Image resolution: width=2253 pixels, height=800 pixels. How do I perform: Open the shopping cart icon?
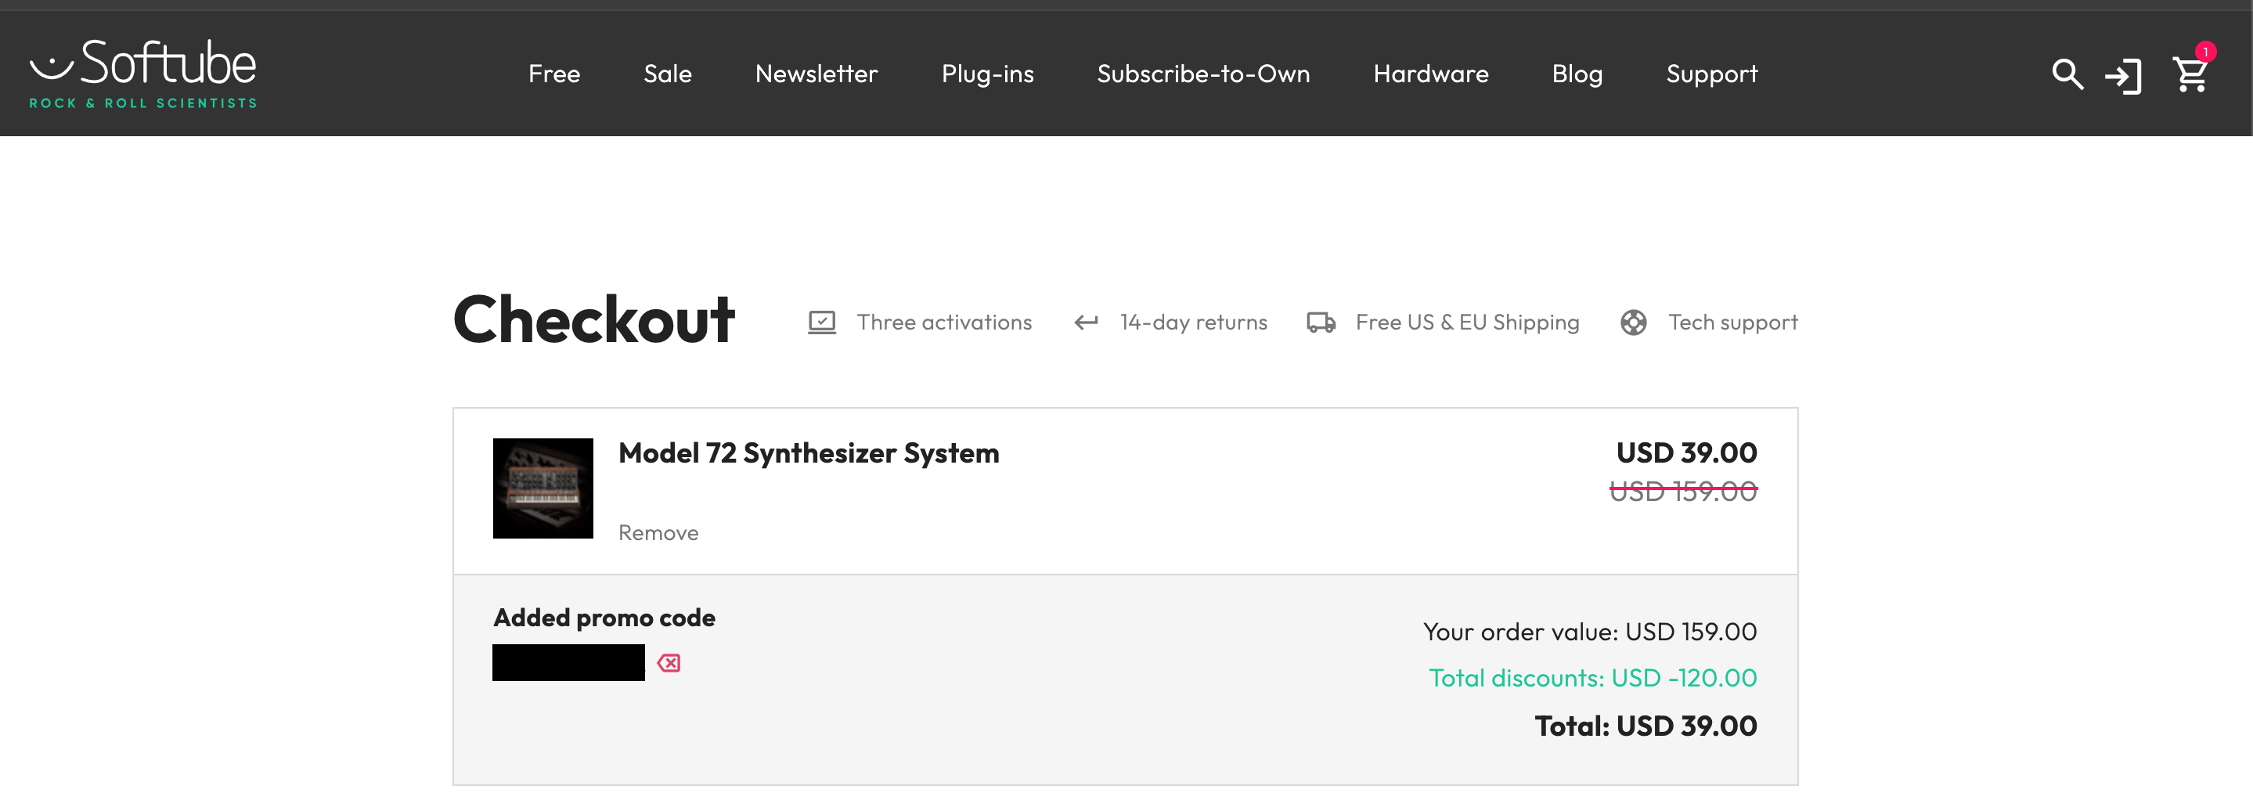(2190, 74)
